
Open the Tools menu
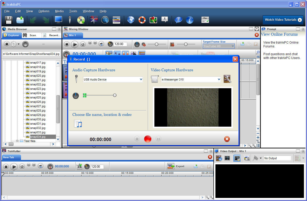click(x=73, y=11)
